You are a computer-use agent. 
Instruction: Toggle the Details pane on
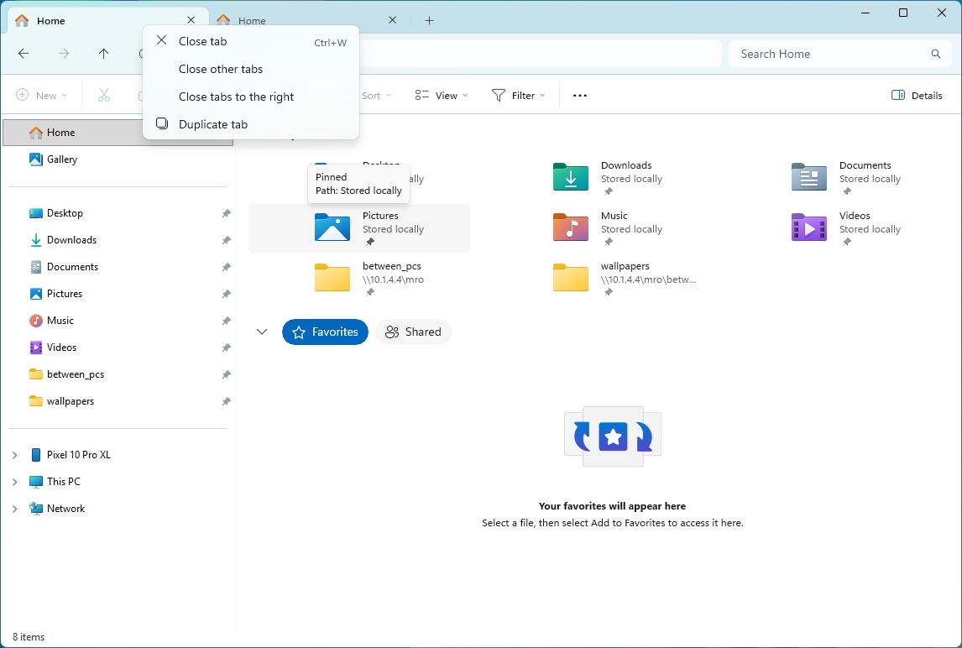click(x=916, y=95)
